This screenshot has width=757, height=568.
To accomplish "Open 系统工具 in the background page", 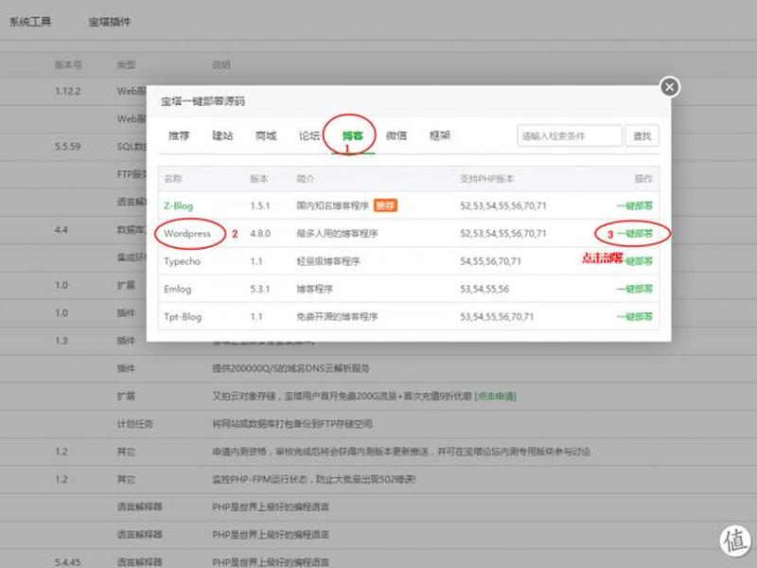I will coord(30,22).
